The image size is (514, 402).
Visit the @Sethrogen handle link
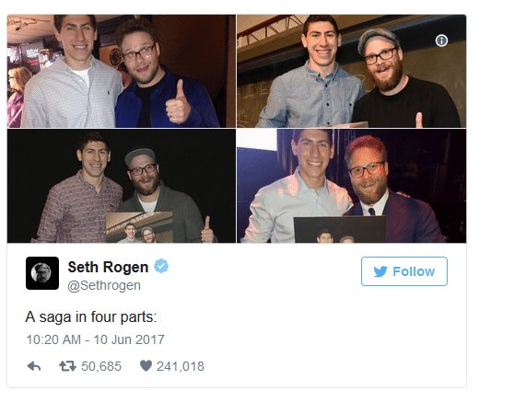(104, 285)
